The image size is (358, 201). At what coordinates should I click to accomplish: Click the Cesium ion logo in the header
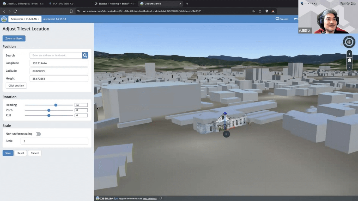pyautogui.click(x=4, y=19)
